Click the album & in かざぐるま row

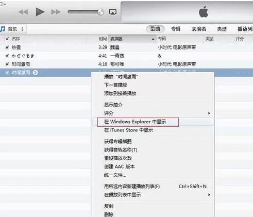[160, 56]
